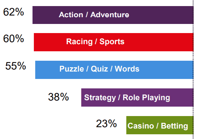Click the Action / Adventure purple bar
This screenshot has width=199, height=139.
(113, 15)
